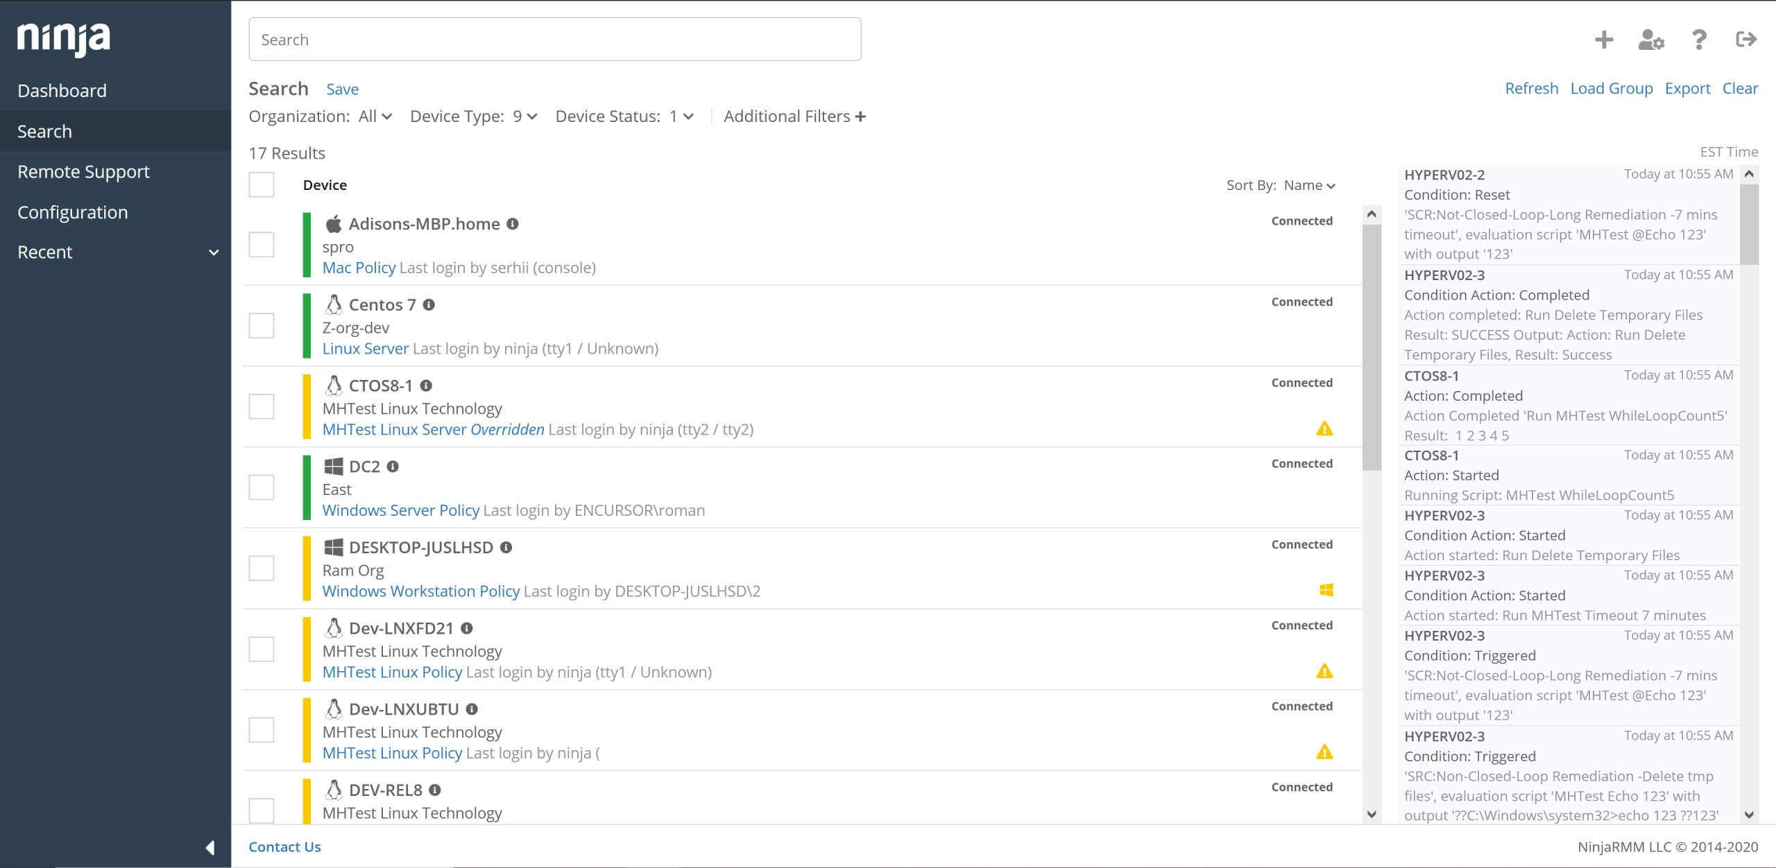
Task: Click the add device plus icon
Action: coord(1604,40)
